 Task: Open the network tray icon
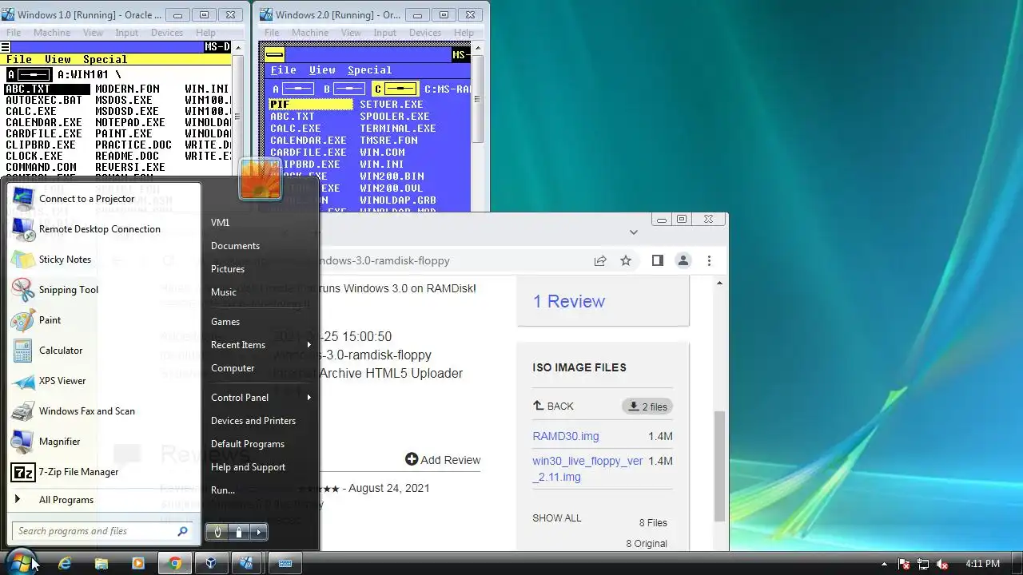(x=923, y=564)
